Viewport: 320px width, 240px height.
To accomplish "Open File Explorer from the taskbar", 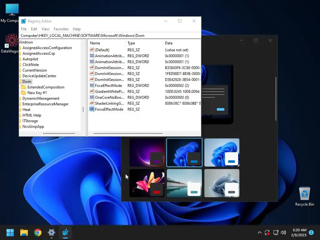I will (x=24, y=232).
